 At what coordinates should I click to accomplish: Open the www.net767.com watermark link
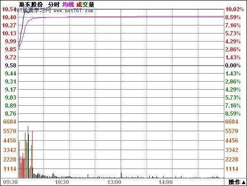(x=73, y=11)
